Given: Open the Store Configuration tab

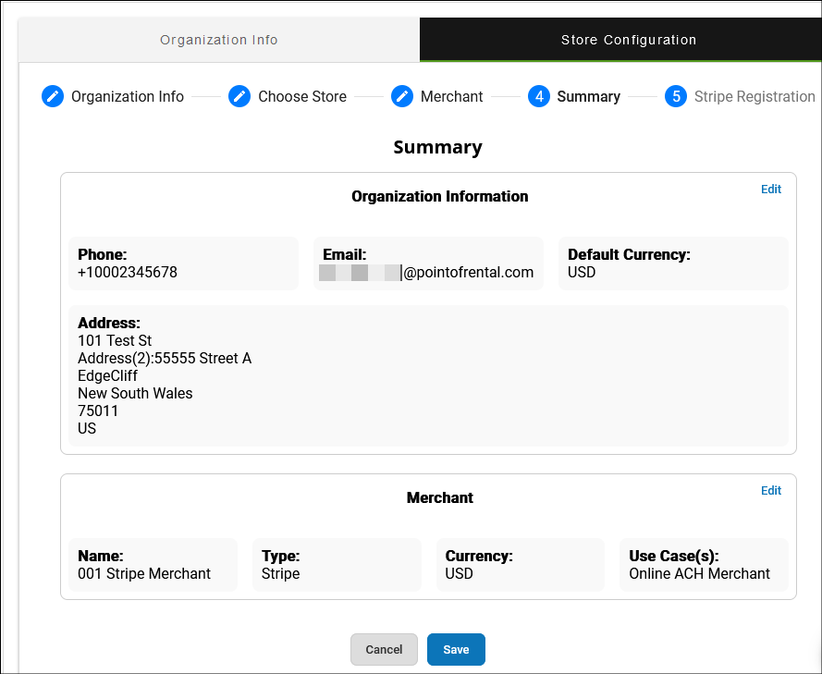Looking at the screenshot, I should pos(628,40).
